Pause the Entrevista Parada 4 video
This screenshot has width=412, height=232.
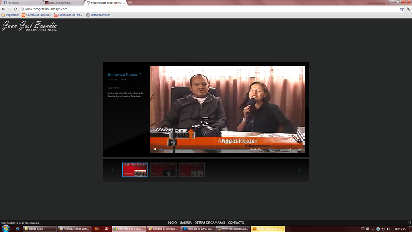pyautogui.click(x=155, y=149)
